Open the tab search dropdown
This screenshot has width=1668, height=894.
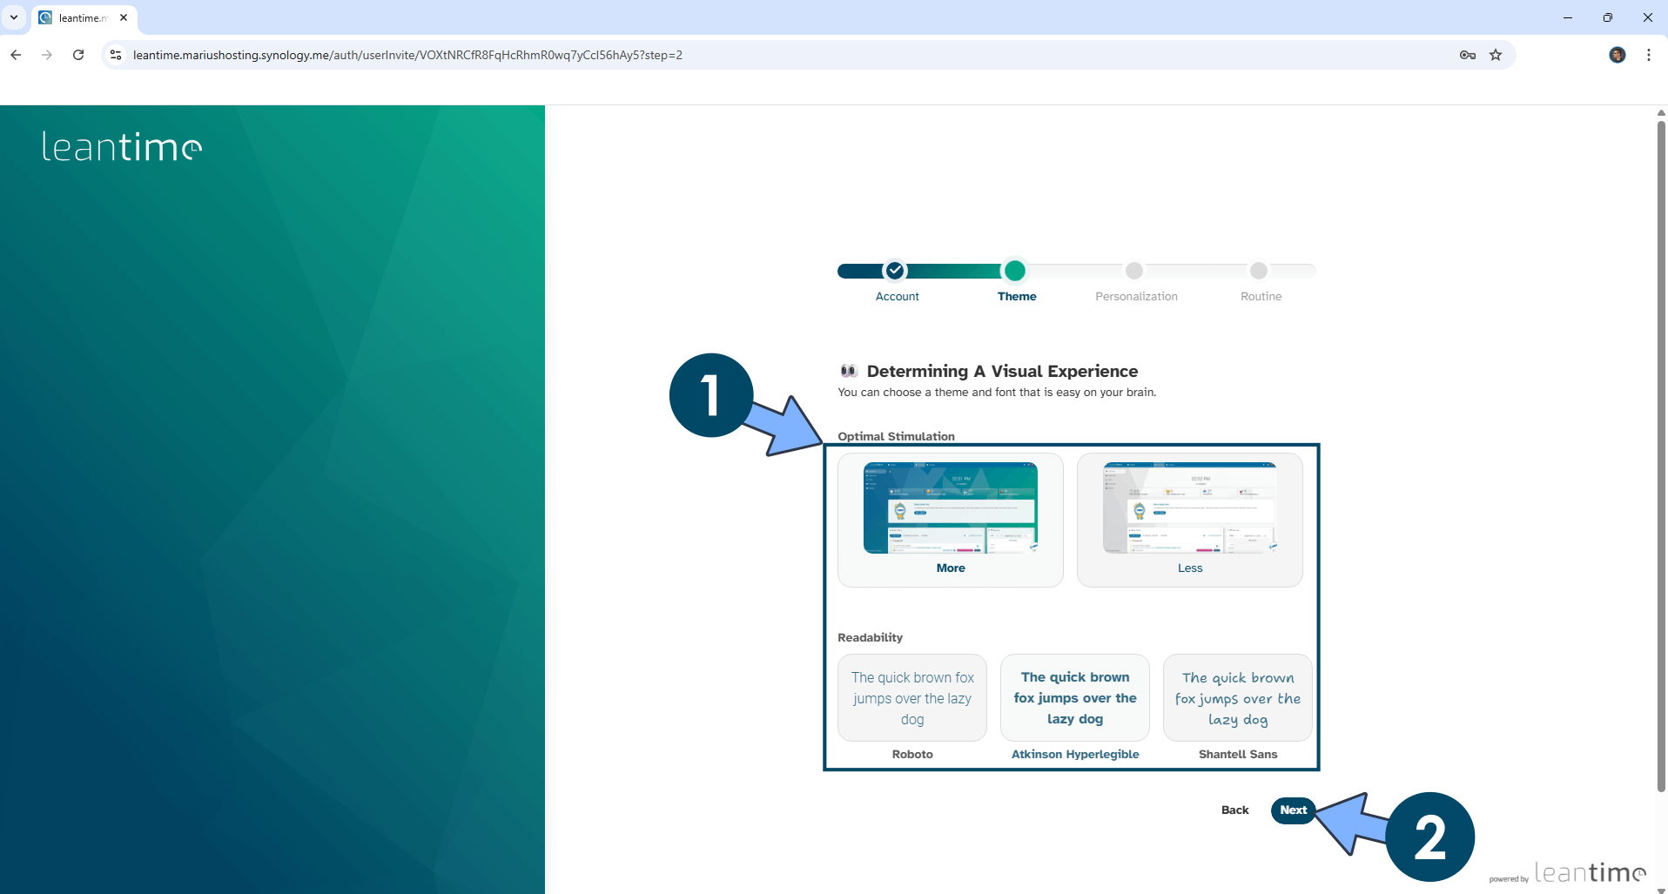tap(14, 17)
